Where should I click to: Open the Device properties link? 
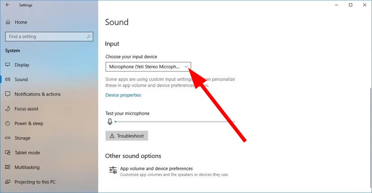(123, 95)
